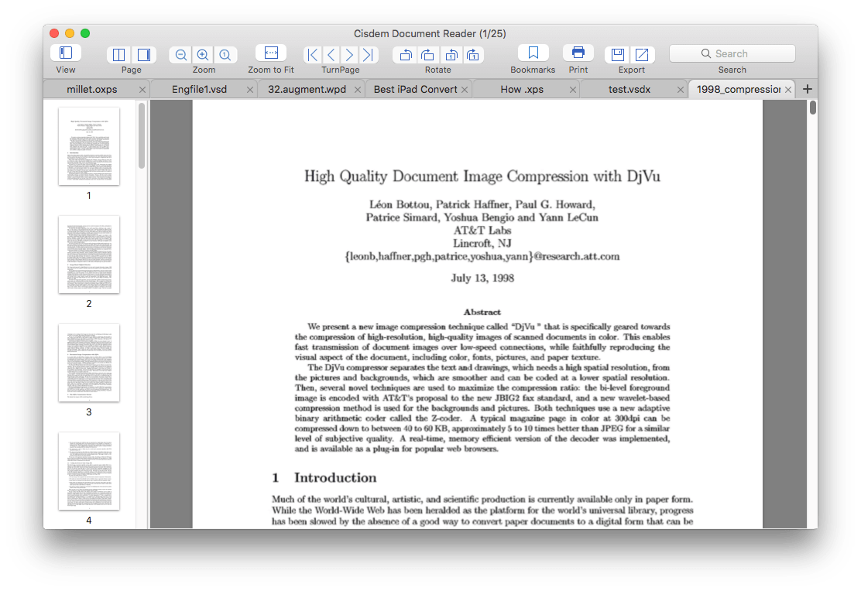Click the Search input field
The height and width of the screenshot is (591, 861).
(x=732, y=53)
